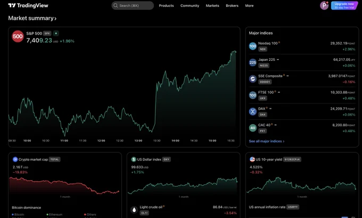
Task: Click the NI225 ticker badge
Action: (264, 66)
